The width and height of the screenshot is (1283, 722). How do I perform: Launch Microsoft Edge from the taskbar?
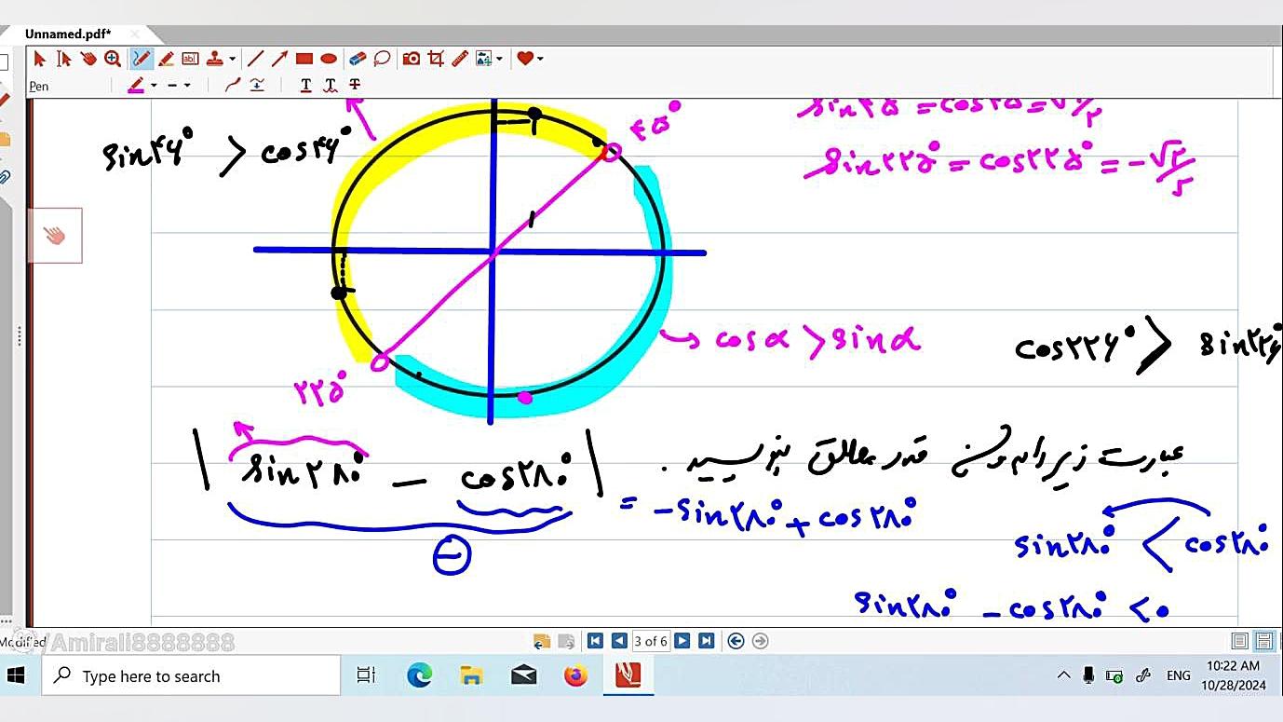419,675
